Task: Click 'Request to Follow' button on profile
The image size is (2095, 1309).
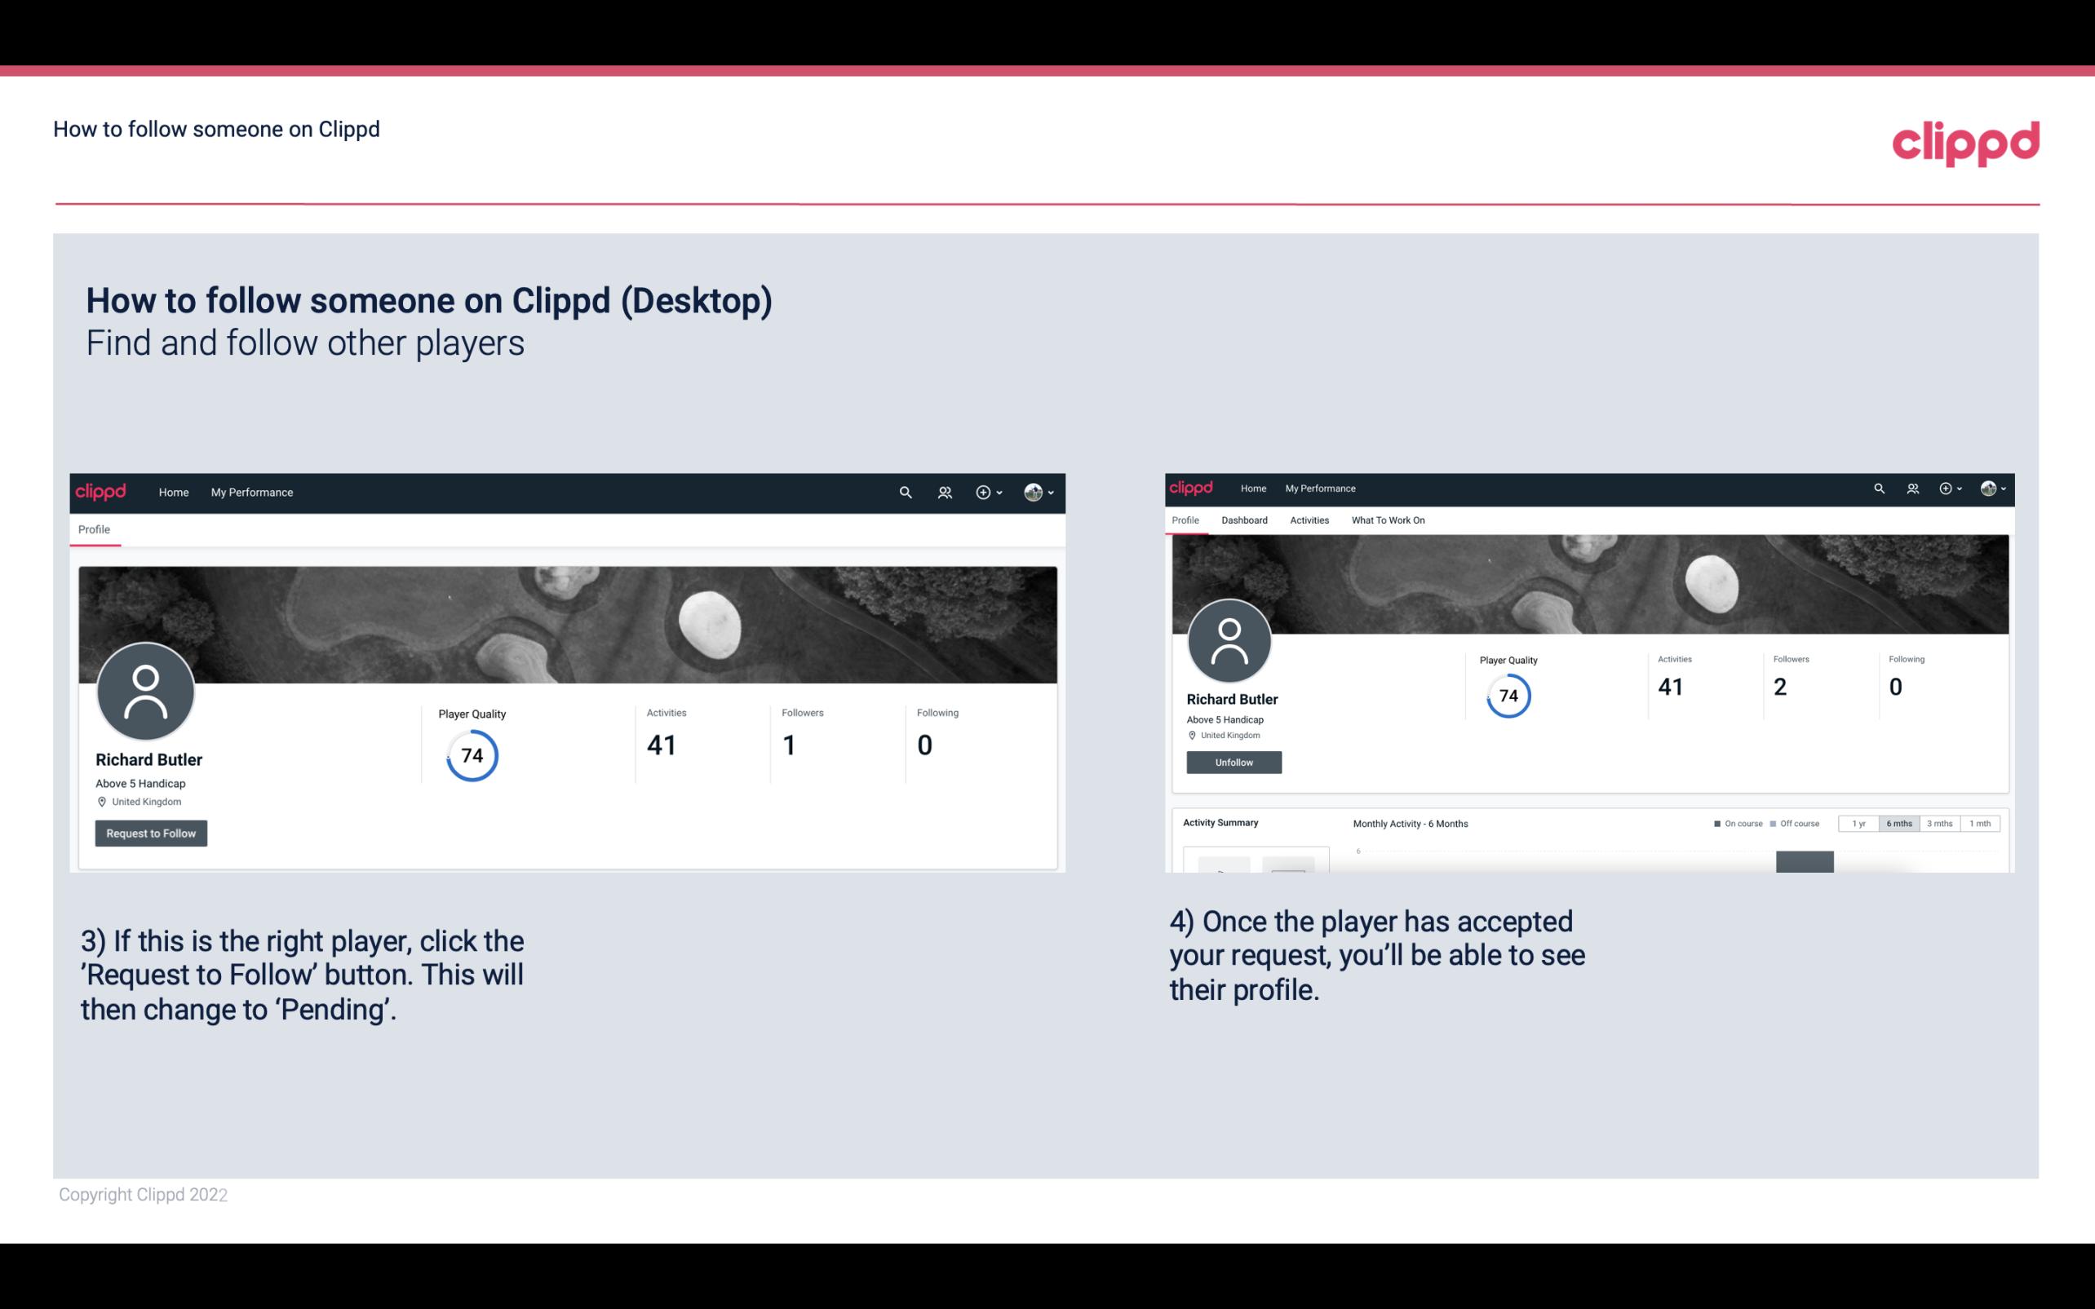Action: pyautogui.click(x=151, y=833)
